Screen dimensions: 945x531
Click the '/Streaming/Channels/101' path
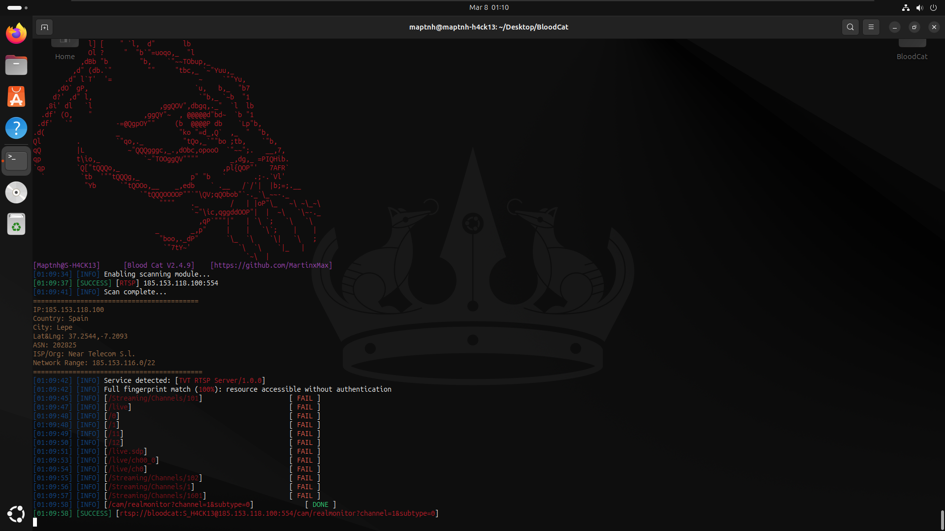tap(153, 398)
